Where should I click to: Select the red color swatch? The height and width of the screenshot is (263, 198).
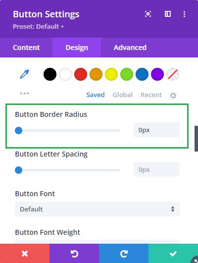click(81, 74)
